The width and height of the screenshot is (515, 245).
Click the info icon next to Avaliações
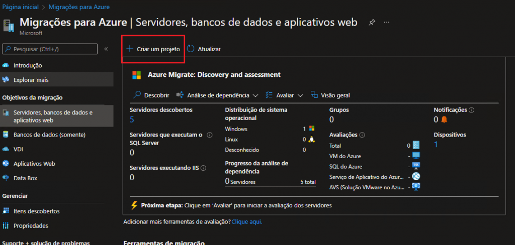coord(362,135)
